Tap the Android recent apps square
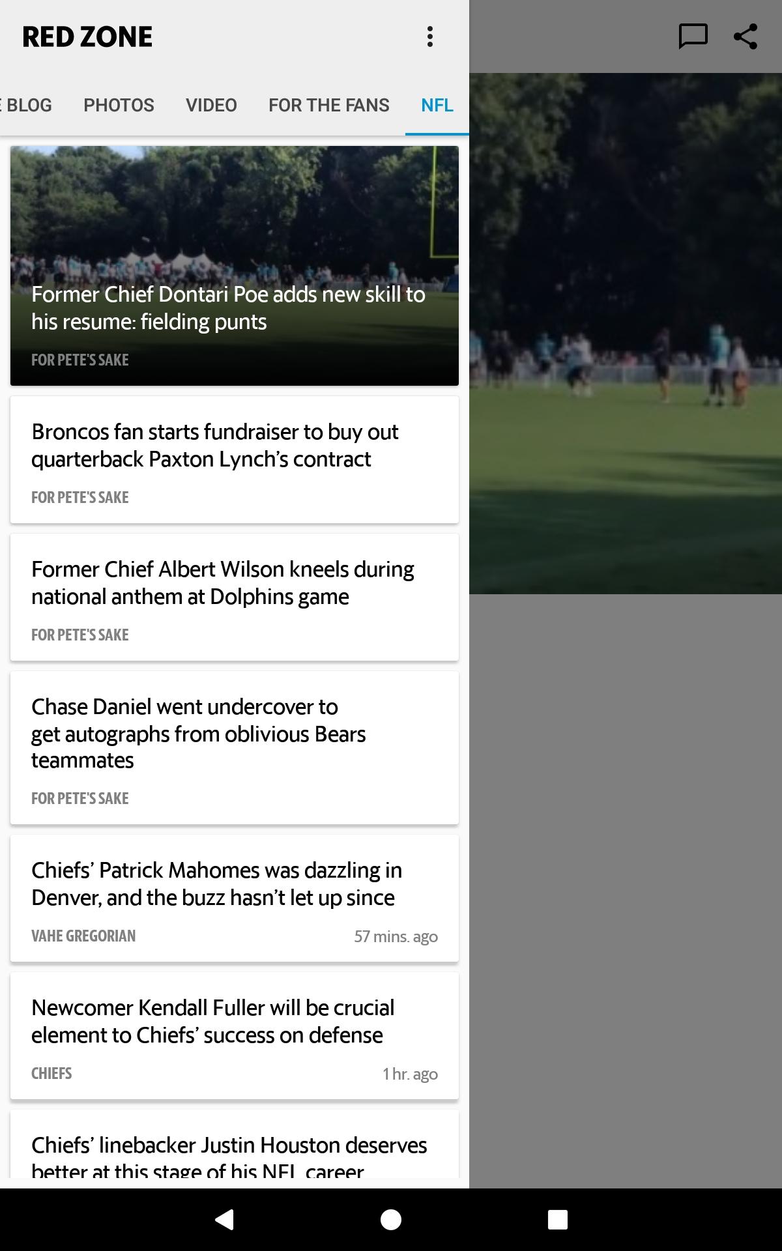The image size is (782, 1251). pos(558,1219)
